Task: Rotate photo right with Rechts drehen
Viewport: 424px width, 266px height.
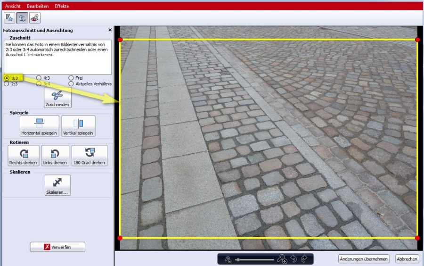Action: pos(24,156)
